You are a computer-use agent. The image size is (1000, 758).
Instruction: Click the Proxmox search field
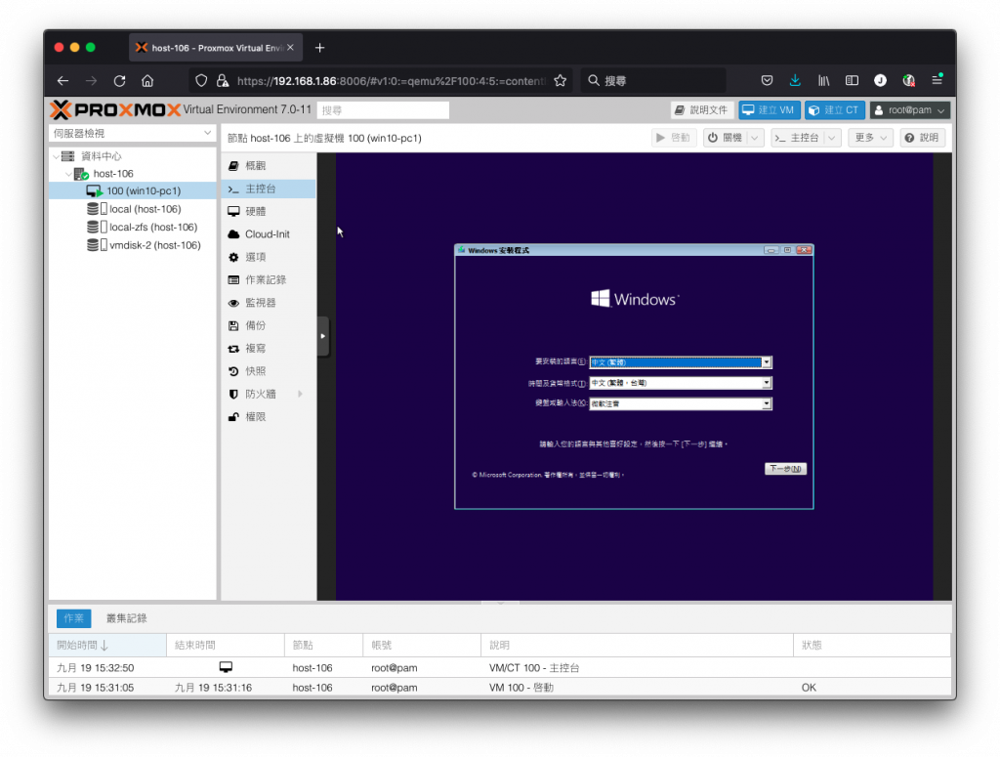[x=383, y=110]
